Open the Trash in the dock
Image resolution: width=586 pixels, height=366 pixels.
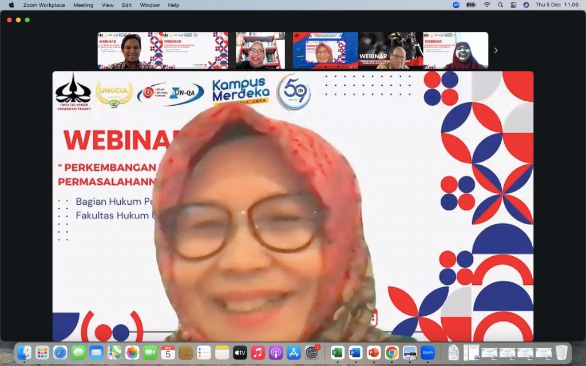click(x=561, y=352)
